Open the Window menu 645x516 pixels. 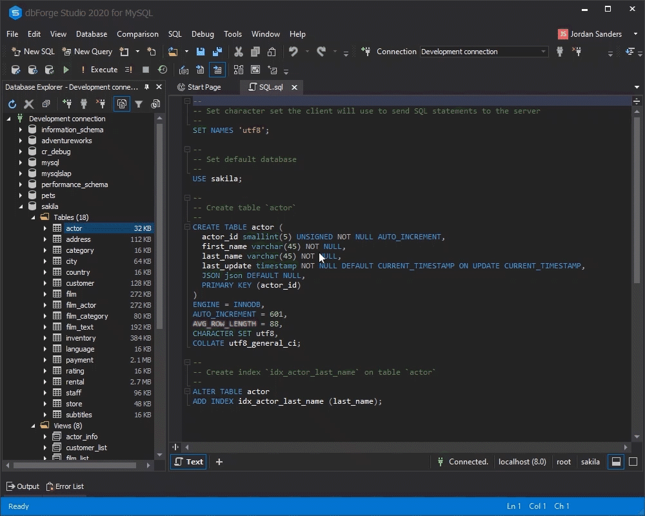click(266, 34)
